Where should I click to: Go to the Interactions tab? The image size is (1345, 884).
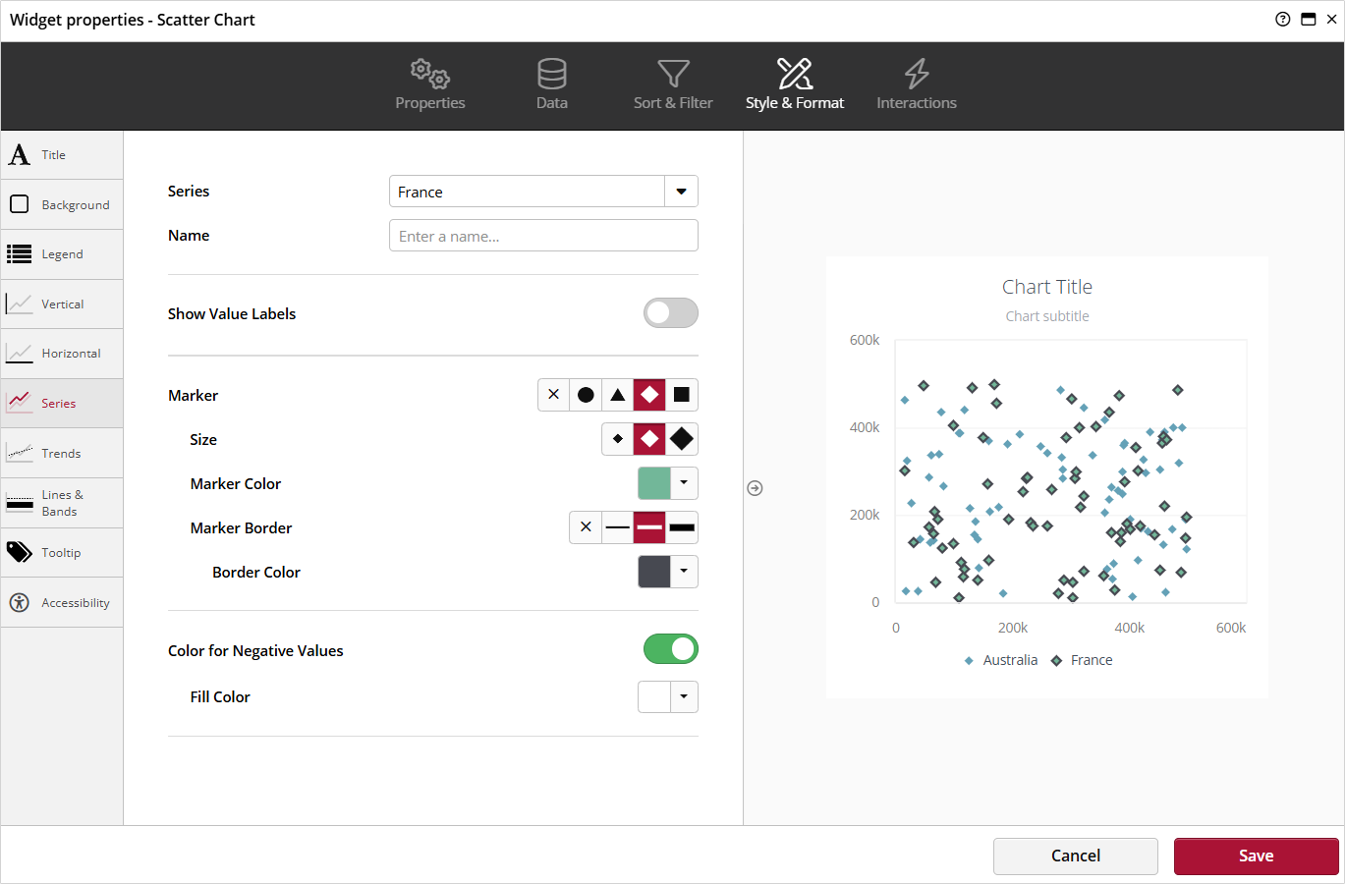pyautogui.click(x=917, y=84)
